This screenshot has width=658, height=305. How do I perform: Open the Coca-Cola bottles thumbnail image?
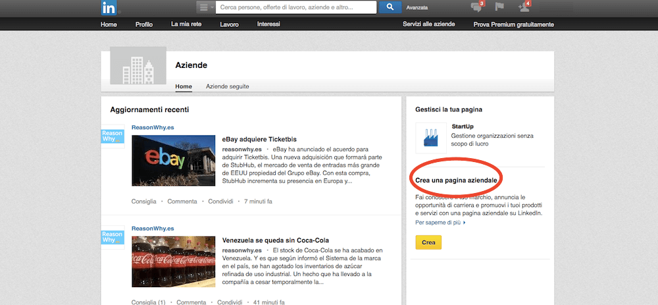pos(173,262)
